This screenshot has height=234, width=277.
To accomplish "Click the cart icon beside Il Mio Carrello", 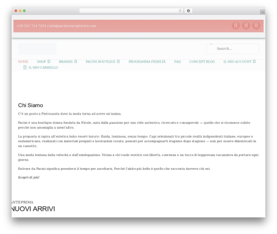I will (25, 67).
